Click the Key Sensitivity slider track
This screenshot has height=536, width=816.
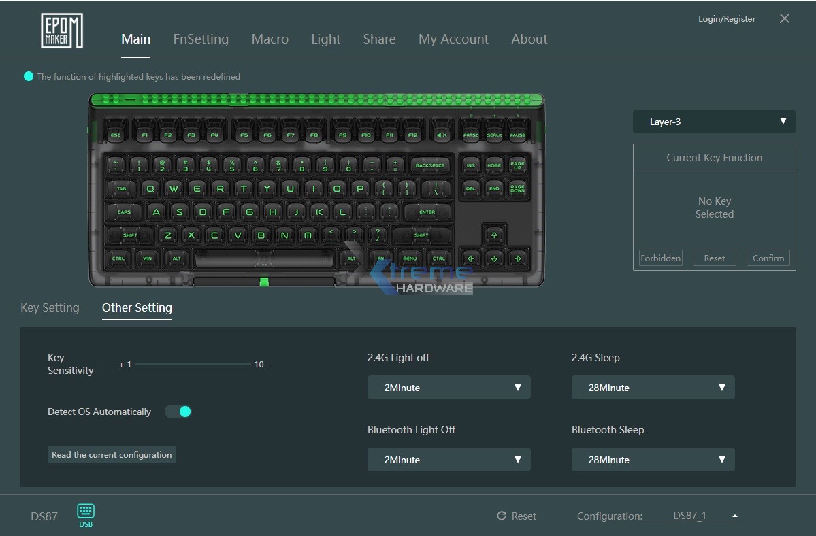click(193, 364)
